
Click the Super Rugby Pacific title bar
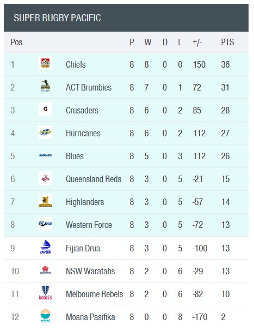click(x=126, y=18)
